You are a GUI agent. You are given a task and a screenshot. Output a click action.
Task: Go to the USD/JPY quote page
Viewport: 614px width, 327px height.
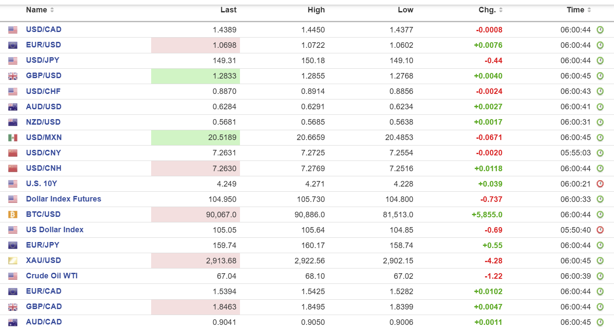pyautogui.click(x=44, y=60)
